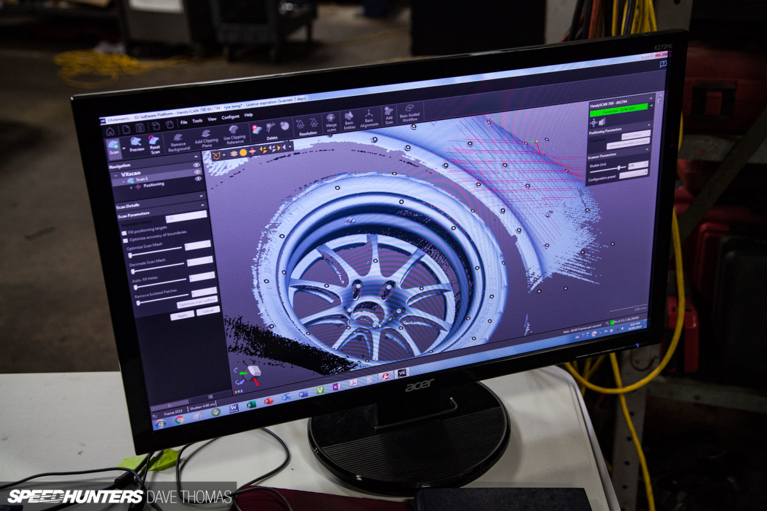Enable Fill positioning targets checkbox

point(124,233)
